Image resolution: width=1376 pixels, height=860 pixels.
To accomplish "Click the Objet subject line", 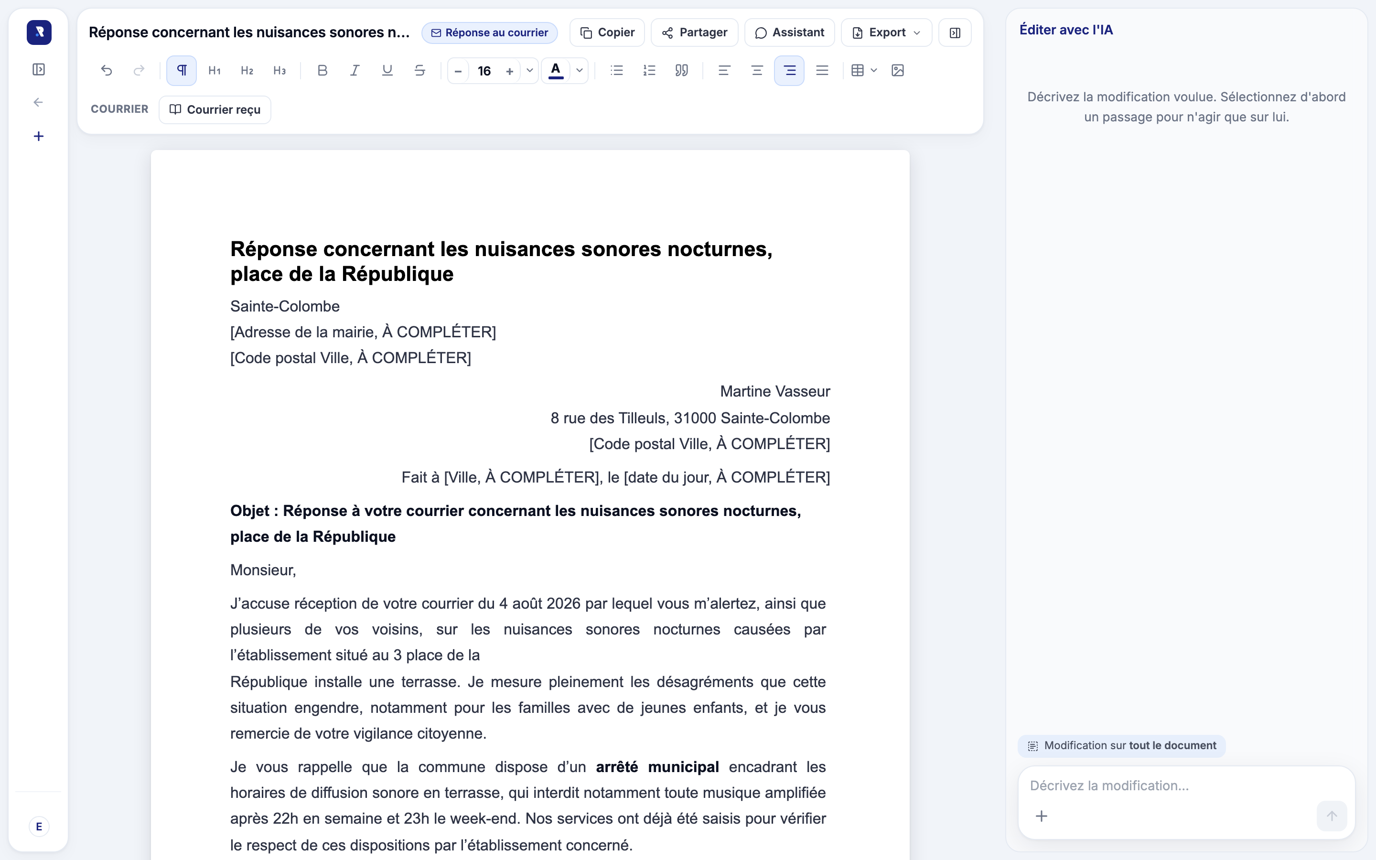I will click(516, 524).
